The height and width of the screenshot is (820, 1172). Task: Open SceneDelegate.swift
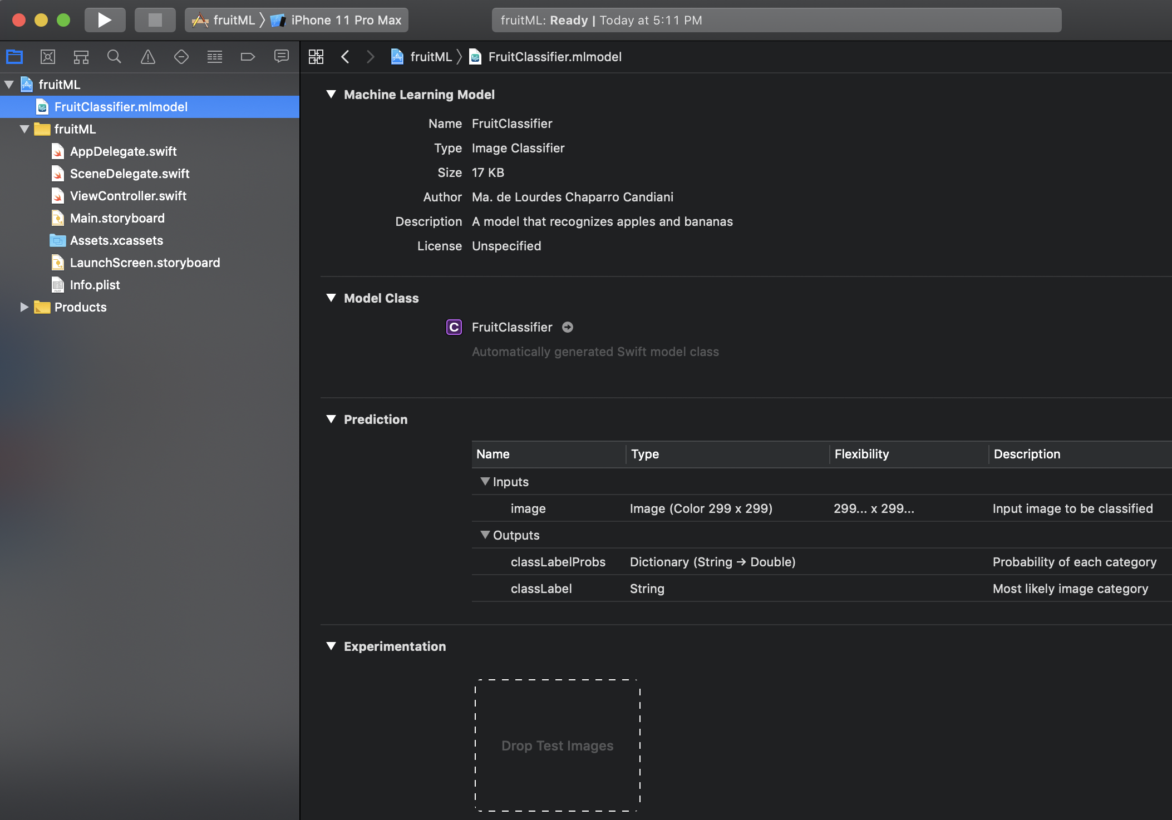click(129, 174)
